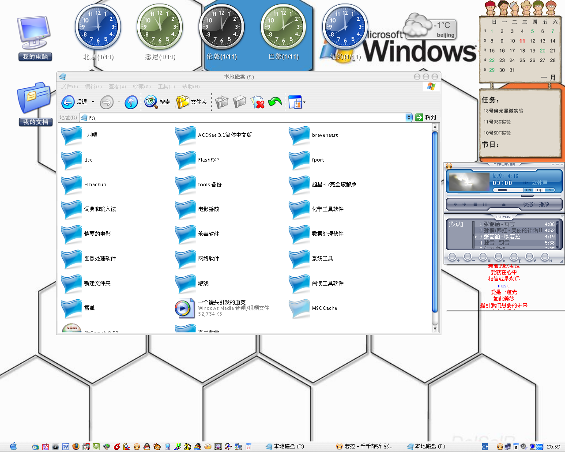565x452 pixels.
Task: Click the Back (后退) arrow icon
Action: coord(68,102)
